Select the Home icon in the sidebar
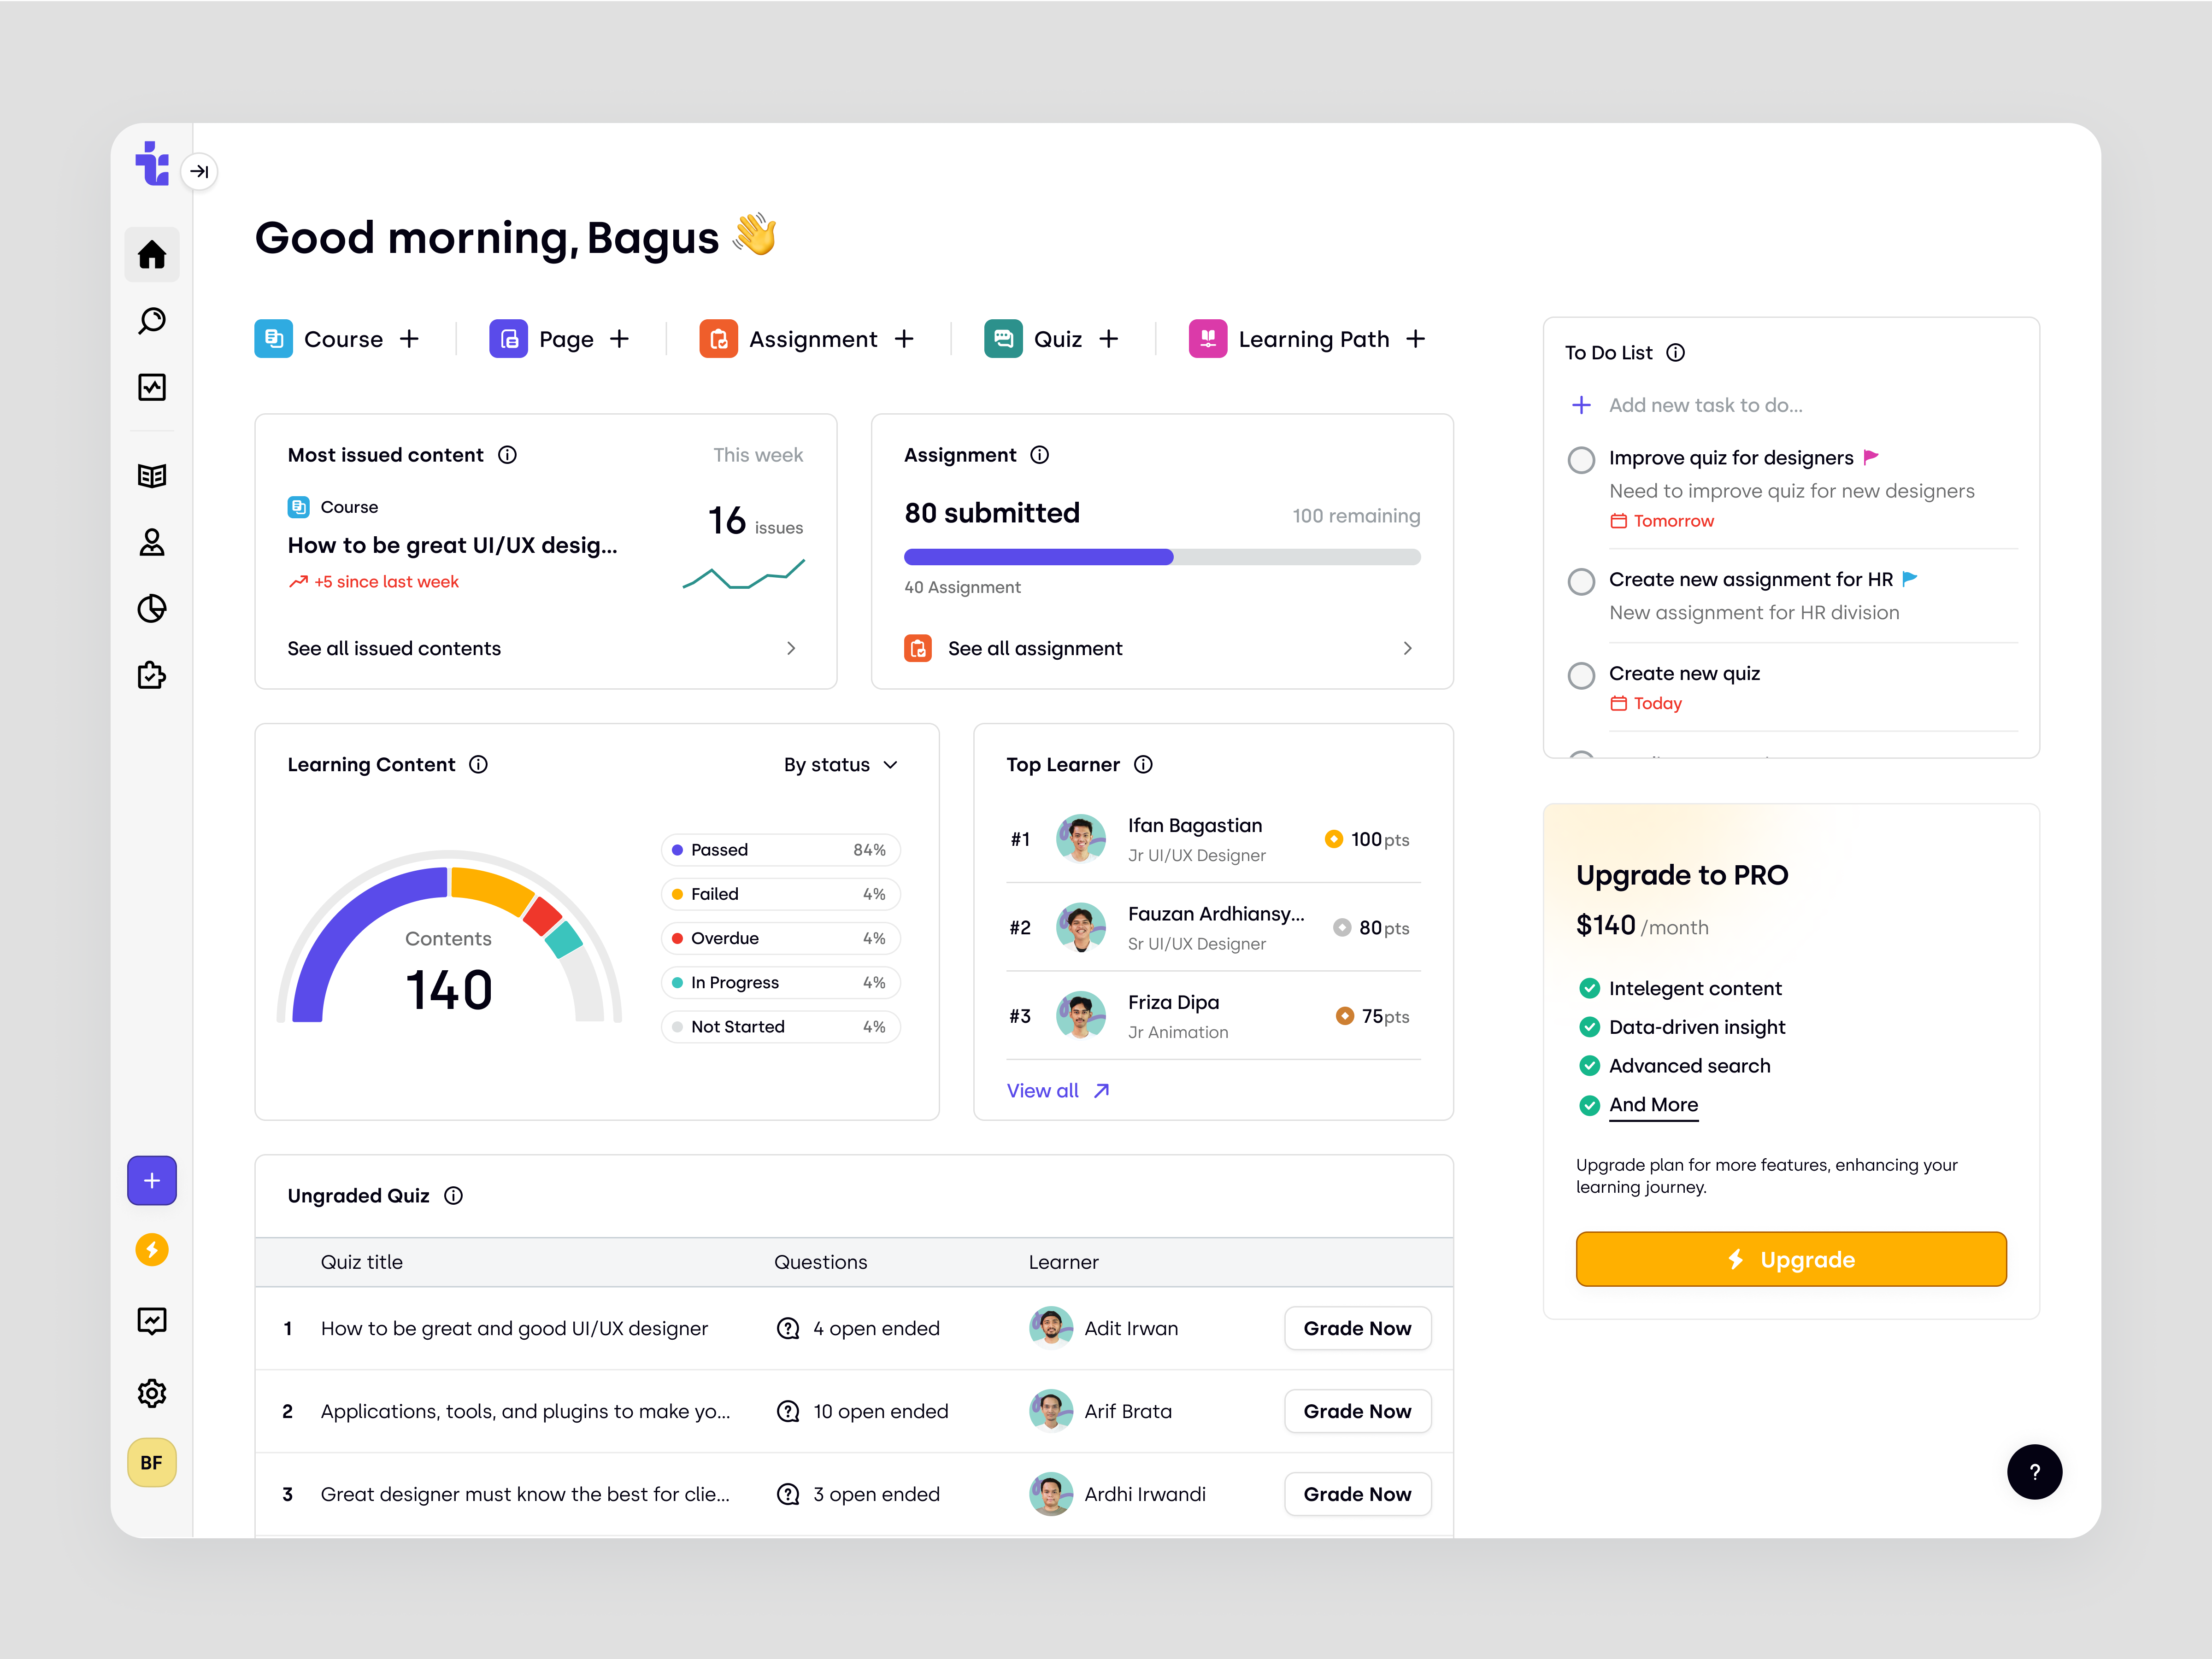This screenshot has height=1659, width=2212. point(151,254)
